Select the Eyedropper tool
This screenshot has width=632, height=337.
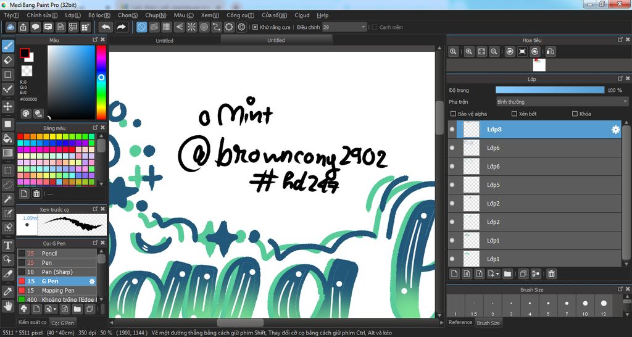(7, 292)
